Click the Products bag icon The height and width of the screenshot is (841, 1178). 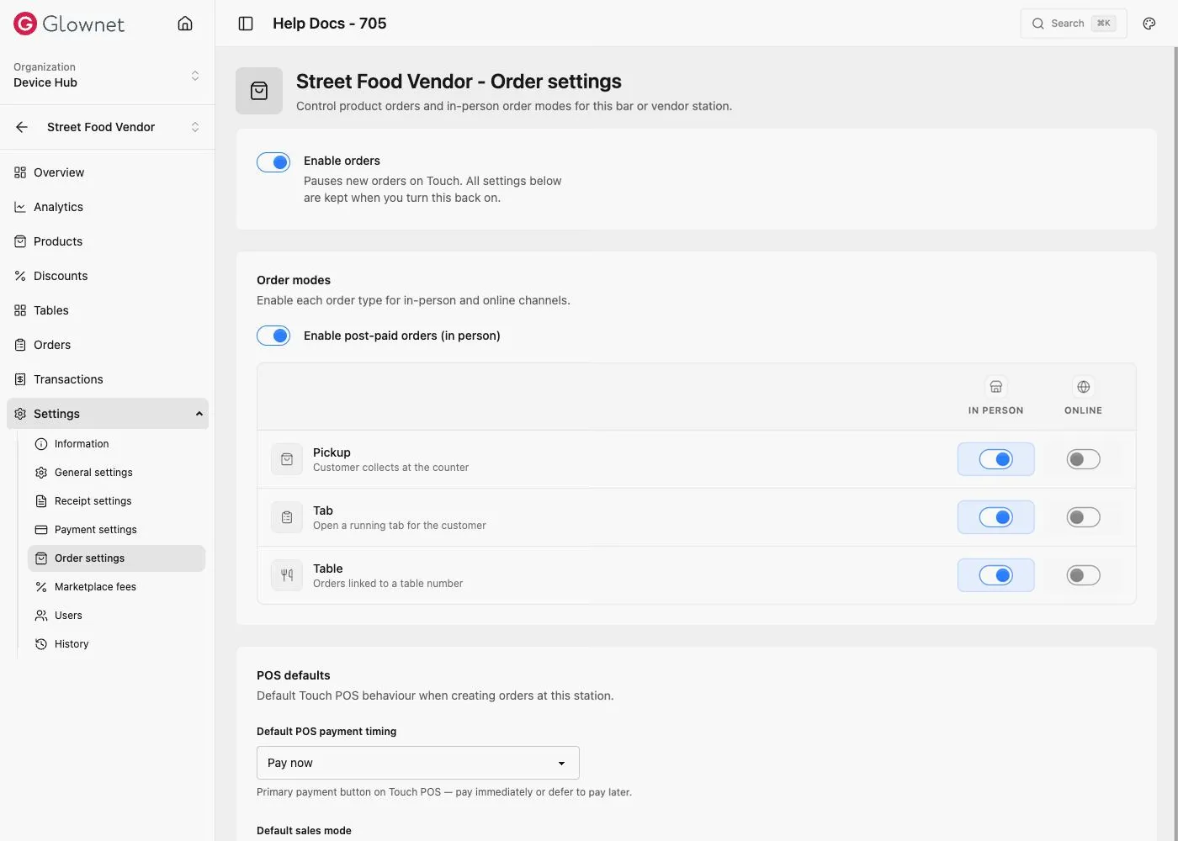point(20,241)
